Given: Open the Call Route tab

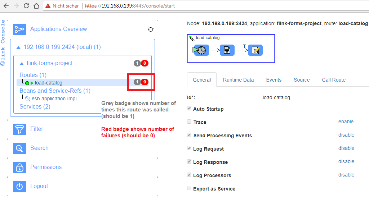Looking at the screenshot, I should [x=333, y=80].
